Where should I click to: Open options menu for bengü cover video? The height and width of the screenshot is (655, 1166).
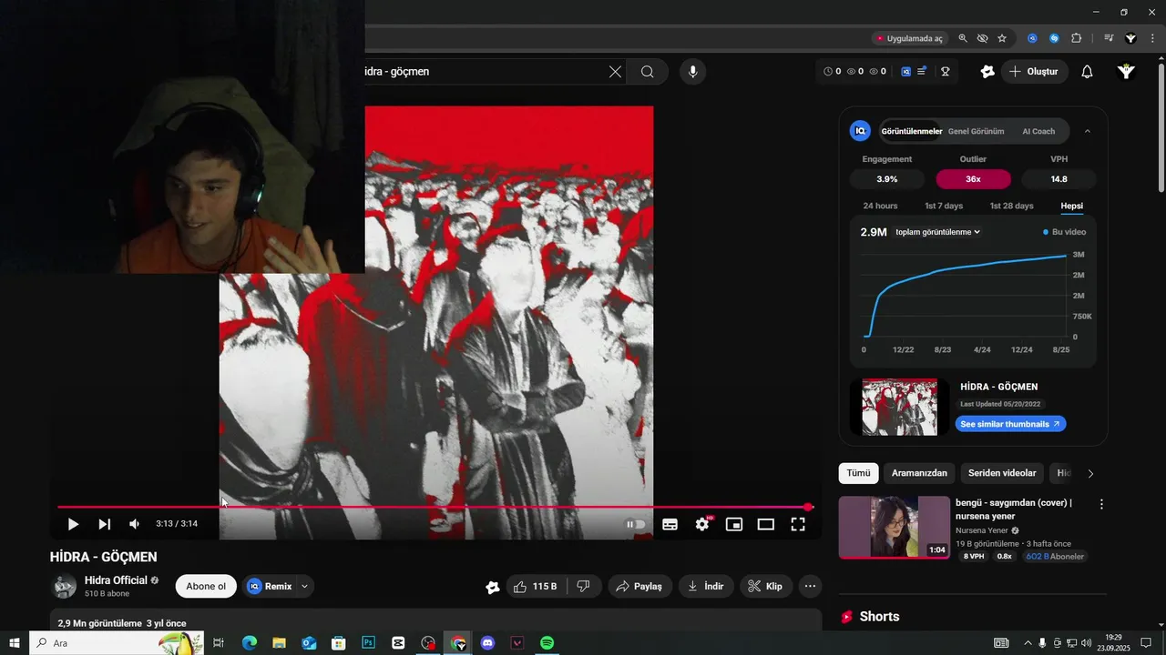point(1101,504)
